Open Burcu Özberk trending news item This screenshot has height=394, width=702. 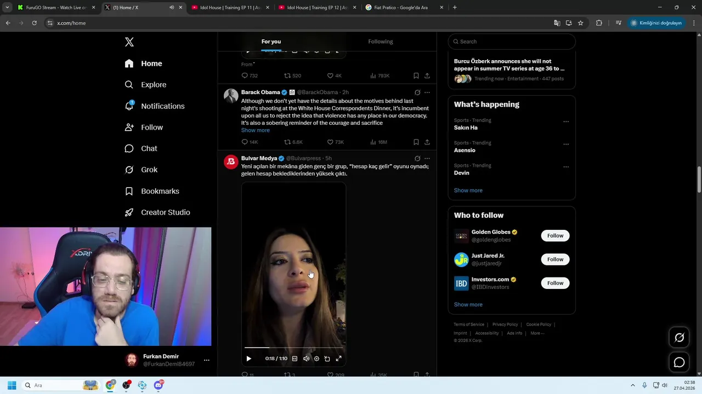[x=512, y=69]
